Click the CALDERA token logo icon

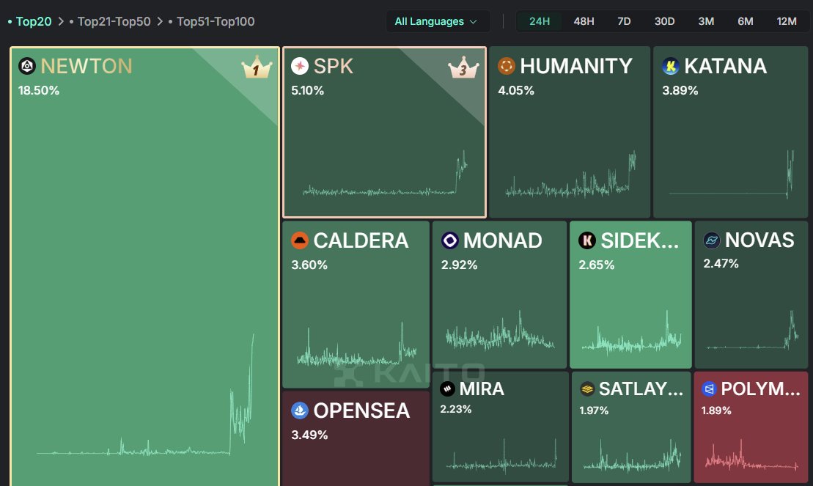tap(300, 240)
